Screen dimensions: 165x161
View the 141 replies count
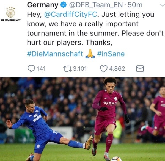pos(41,69)
